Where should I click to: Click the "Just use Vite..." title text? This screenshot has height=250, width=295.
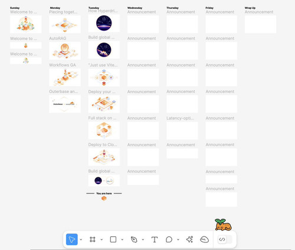(x=103, y=65)
